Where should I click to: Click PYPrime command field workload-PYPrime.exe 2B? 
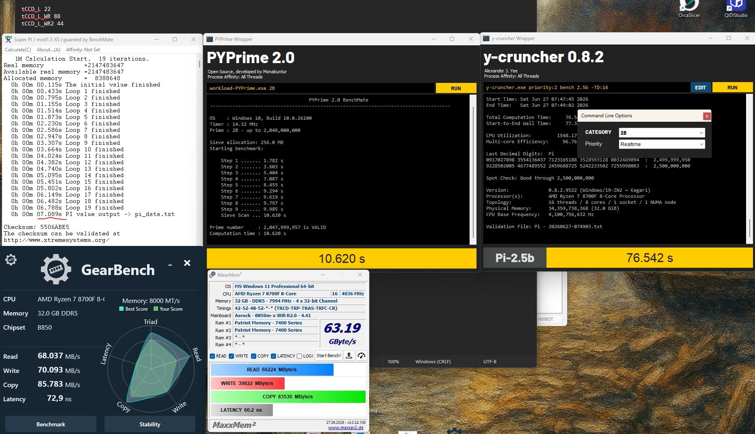(x=320, y=88)
